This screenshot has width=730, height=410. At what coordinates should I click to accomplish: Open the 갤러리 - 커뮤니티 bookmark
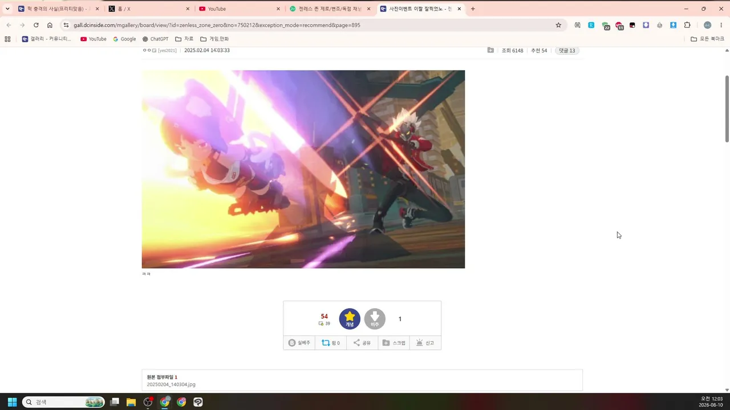pos(47,39)
